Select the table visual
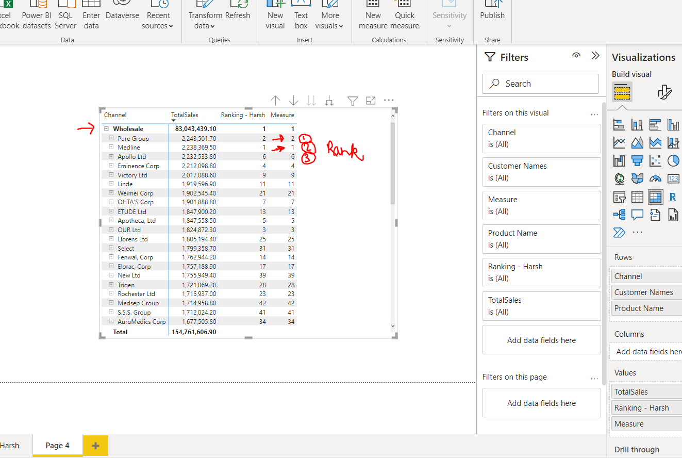682x458 pixels. pyautogui.click(x=637, y=197)
